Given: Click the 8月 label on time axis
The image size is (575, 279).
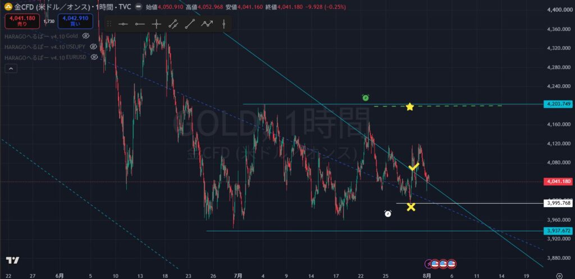Looking at the screenshot, I should click(x=427, y=276).
